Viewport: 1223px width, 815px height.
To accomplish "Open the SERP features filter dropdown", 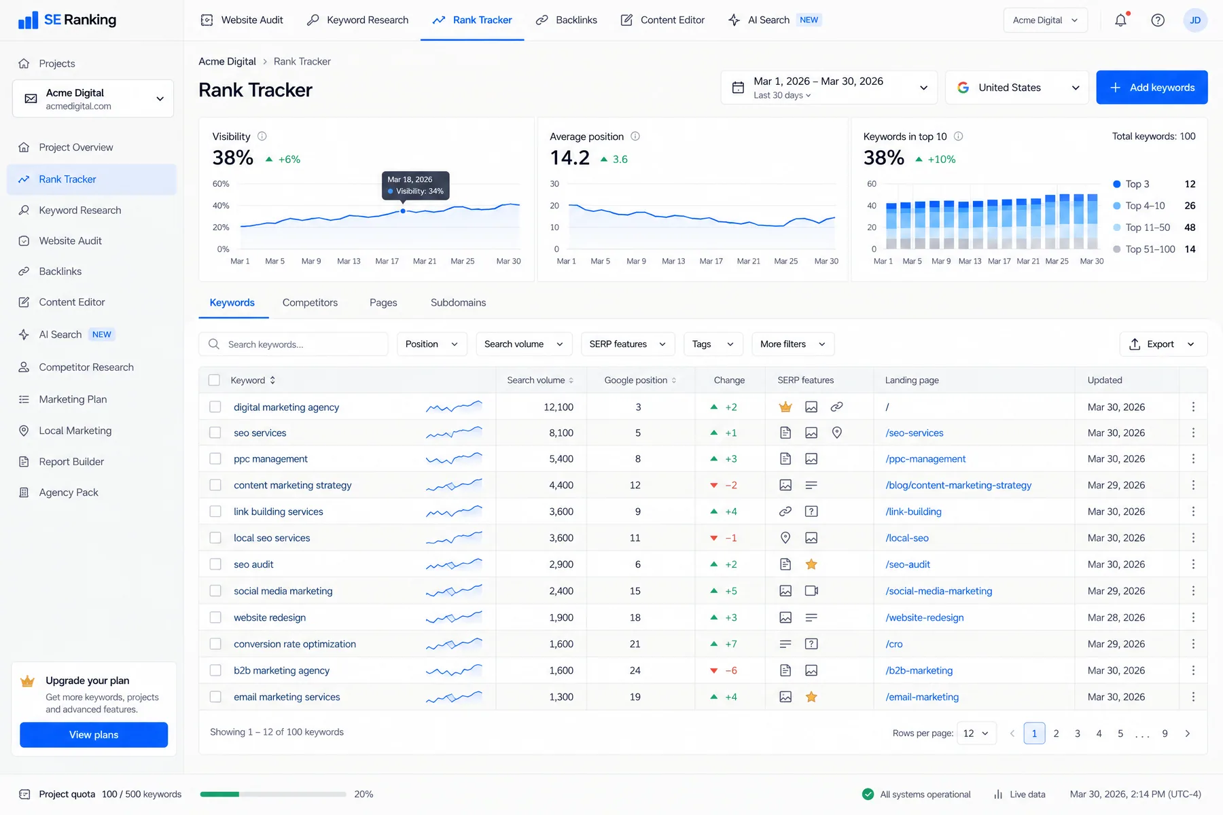I will (628, 344).
